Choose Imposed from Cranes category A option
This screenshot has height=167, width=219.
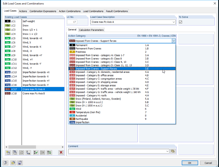pos(122,55)
